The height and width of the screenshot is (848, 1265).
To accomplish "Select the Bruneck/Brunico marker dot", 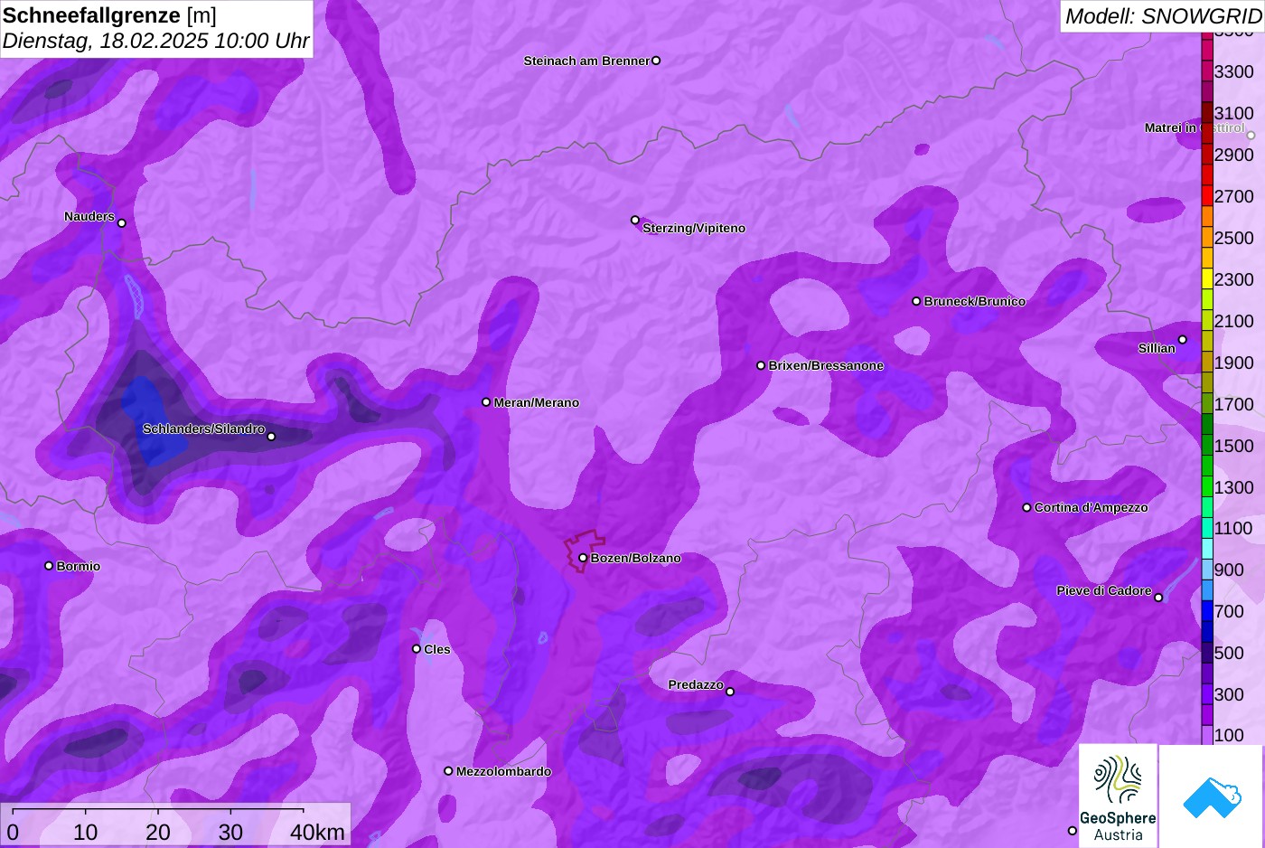I will (916, 301).
